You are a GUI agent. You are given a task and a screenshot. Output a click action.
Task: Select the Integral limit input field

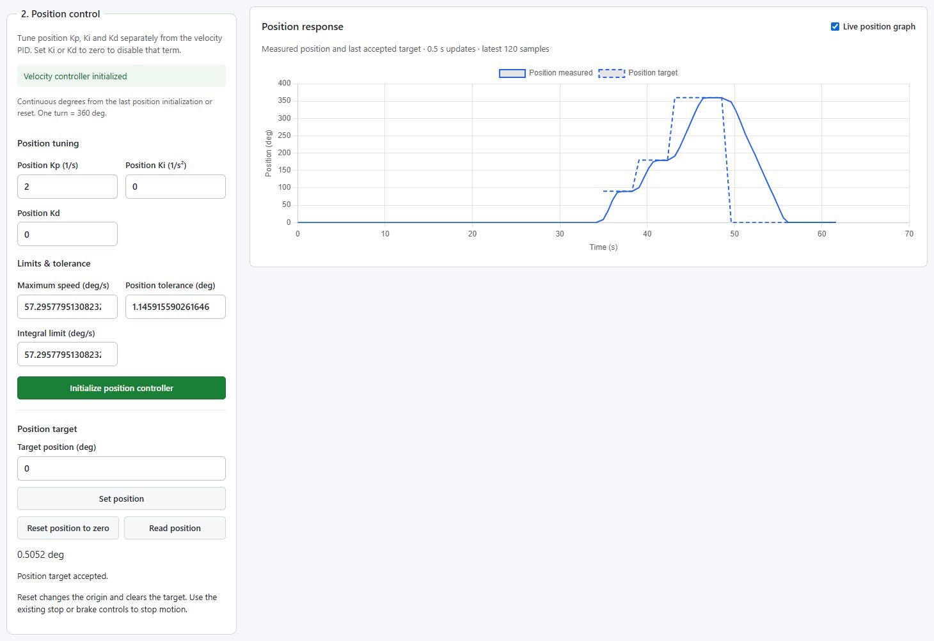[67, 354]
